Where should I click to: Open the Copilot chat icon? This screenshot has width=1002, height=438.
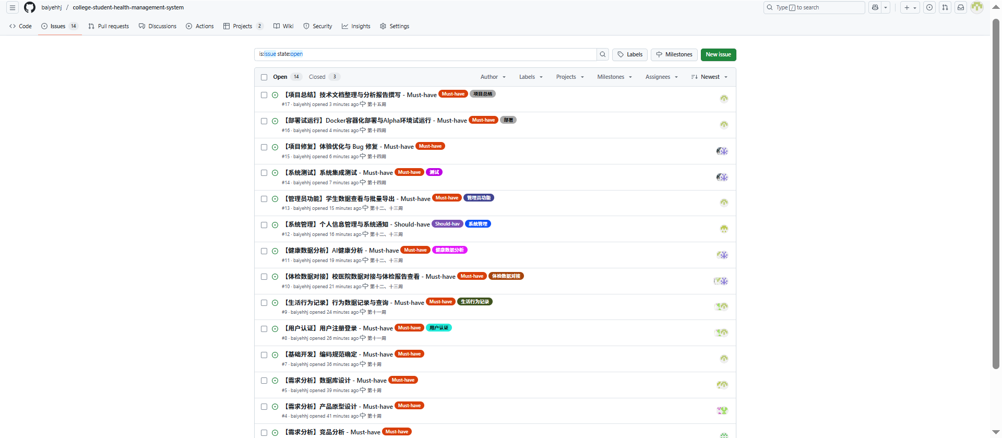[x=875, y=8]
